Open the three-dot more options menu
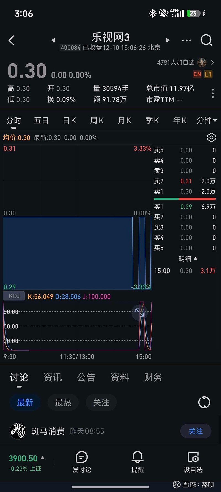Image resolution: width=221 pixels, height=492 pixels. tap(187, 40)
